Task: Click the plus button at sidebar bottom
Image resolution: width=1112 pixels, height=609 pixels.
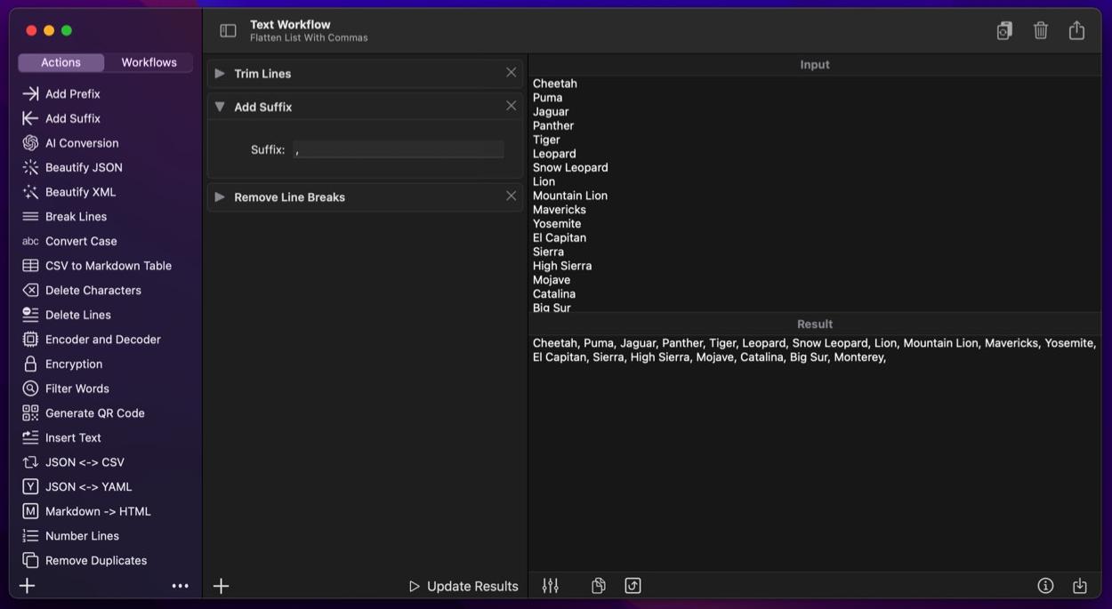Action: coord(28,586)
